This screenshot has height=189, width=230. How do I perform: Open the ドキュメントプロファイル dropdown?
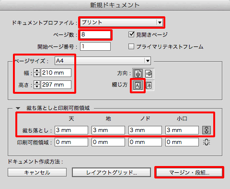122,22
